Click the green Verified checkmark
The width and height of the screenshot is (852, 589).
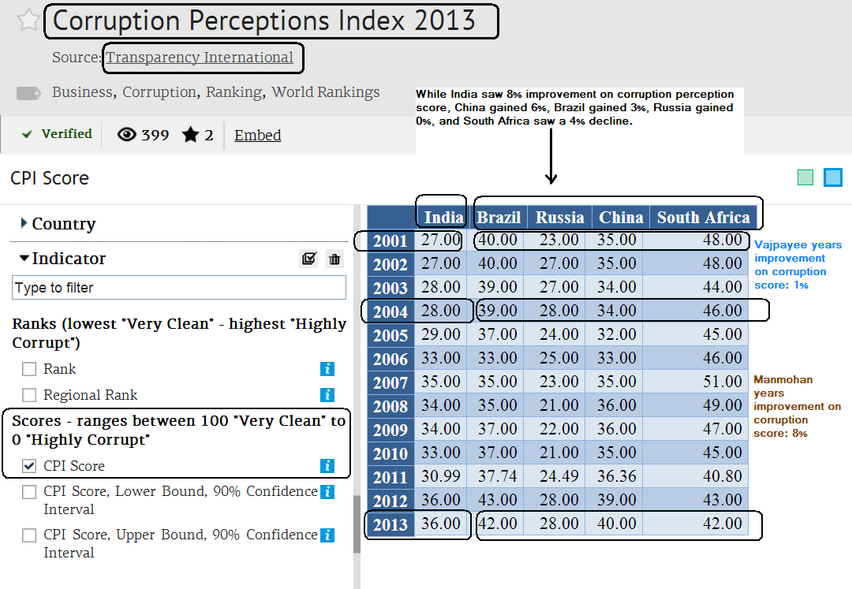coord(27,134)
